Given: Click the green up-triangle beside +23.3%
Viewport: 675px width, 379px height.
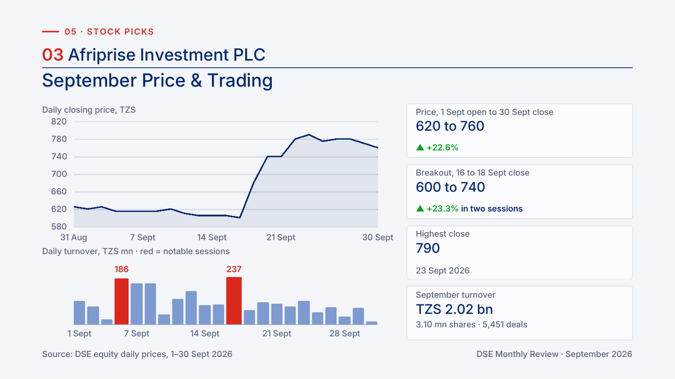Looking at the screenshot, I should point(420,209).
